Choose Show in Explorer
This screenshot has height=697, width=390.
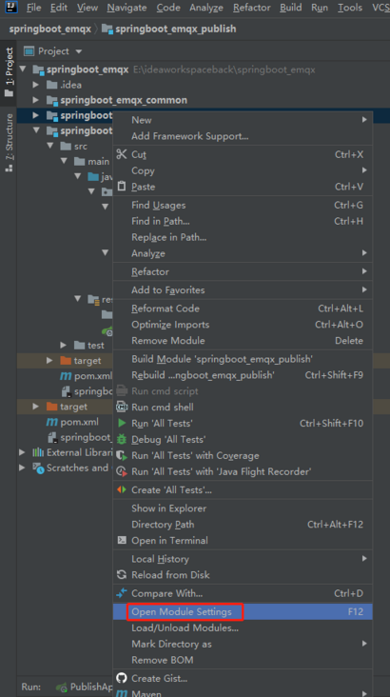243,508
